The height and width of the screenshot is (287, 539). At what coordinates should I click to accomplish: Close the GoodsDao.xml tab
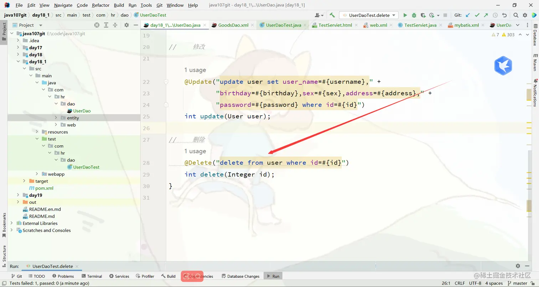pos(252,25)
